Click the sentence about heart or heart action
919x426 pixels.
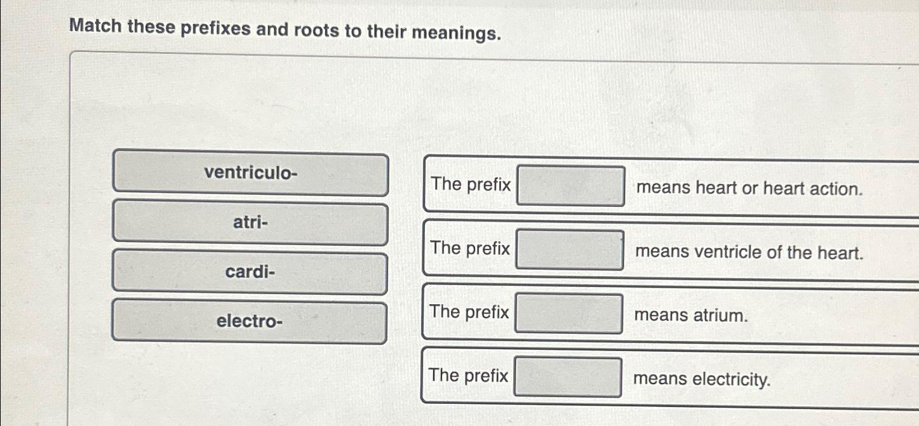[667, 185]
